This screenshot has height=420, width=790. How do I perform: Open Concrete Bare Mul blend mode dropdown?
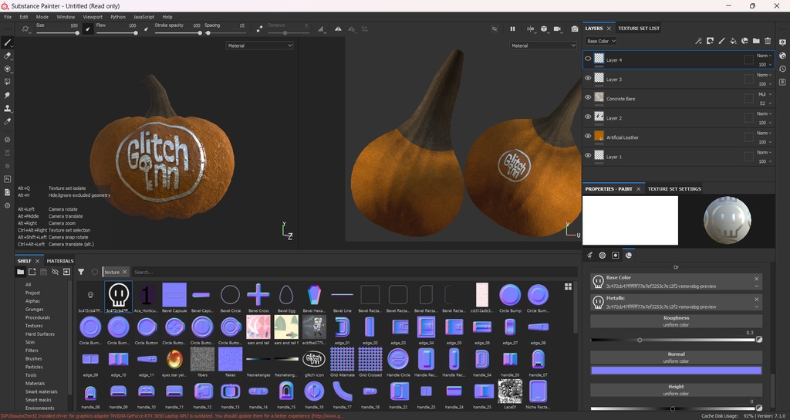coord(765,94)
